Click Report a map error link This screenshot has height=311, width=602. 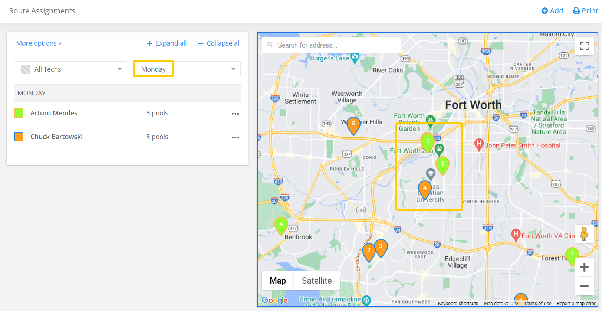(576, 303)
